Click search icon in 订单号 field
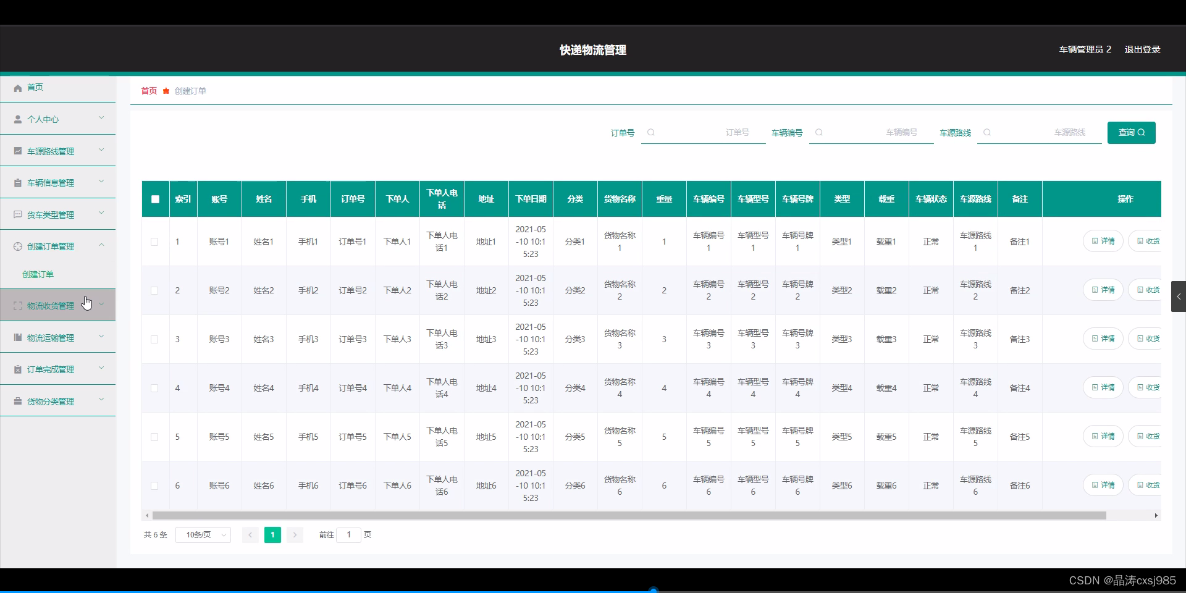Screen dimensions: 1186x593 coord(651,132)
